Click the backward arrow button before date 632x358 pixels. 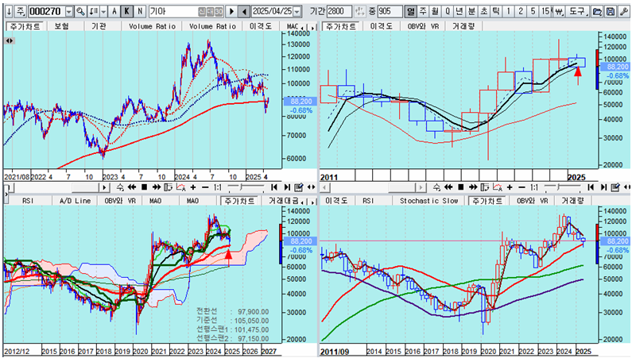244,11
